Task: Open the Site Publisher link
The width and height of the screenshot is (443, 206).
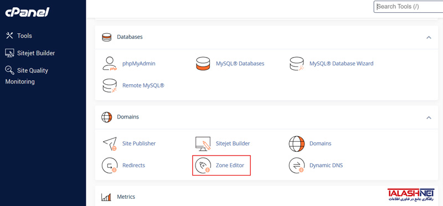Action: click(139, 143)
